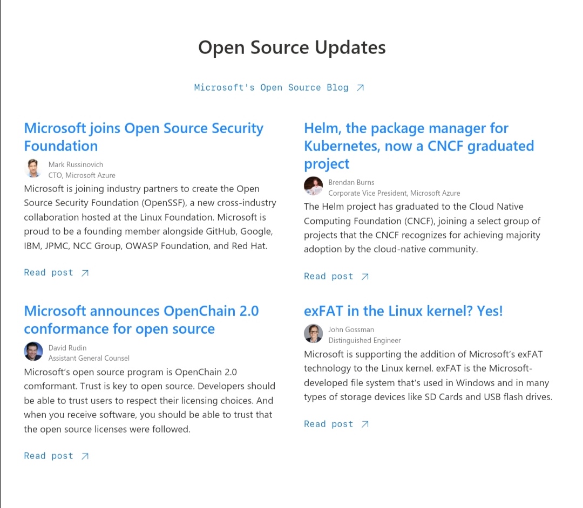This screenshot has width=583, height=508.
Task: Click the arrow icon next to exFAT Read post
Action: click(365, 424)
